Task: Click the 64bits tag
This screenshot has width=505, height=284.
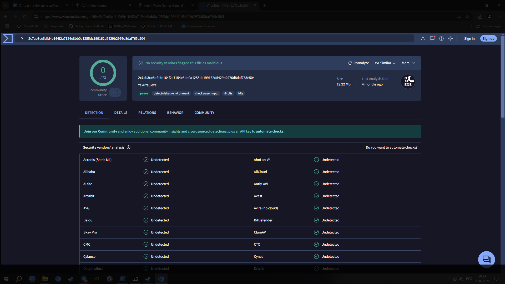Action: pyautogui.click(x=228, y=94)
